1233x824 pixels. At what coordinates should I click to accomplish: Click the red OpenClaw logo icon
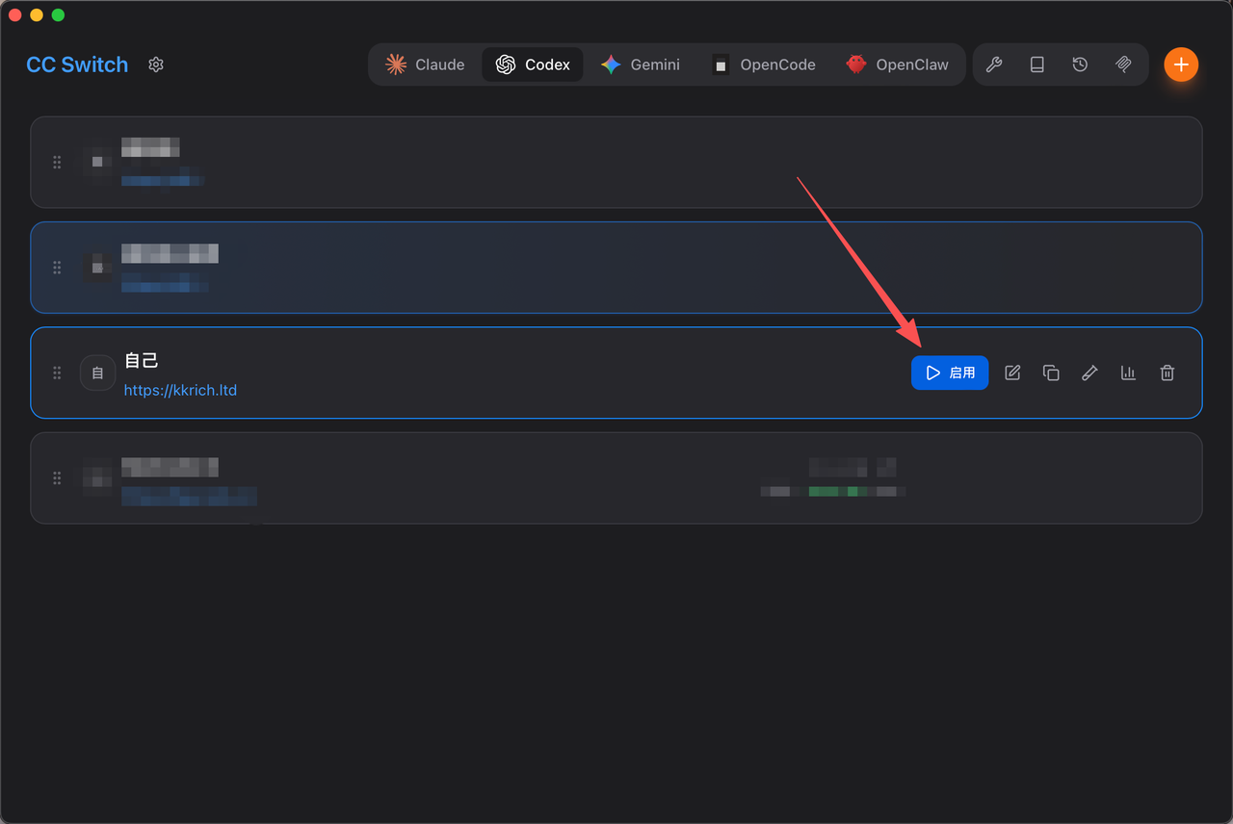click(x=856, y=64)
